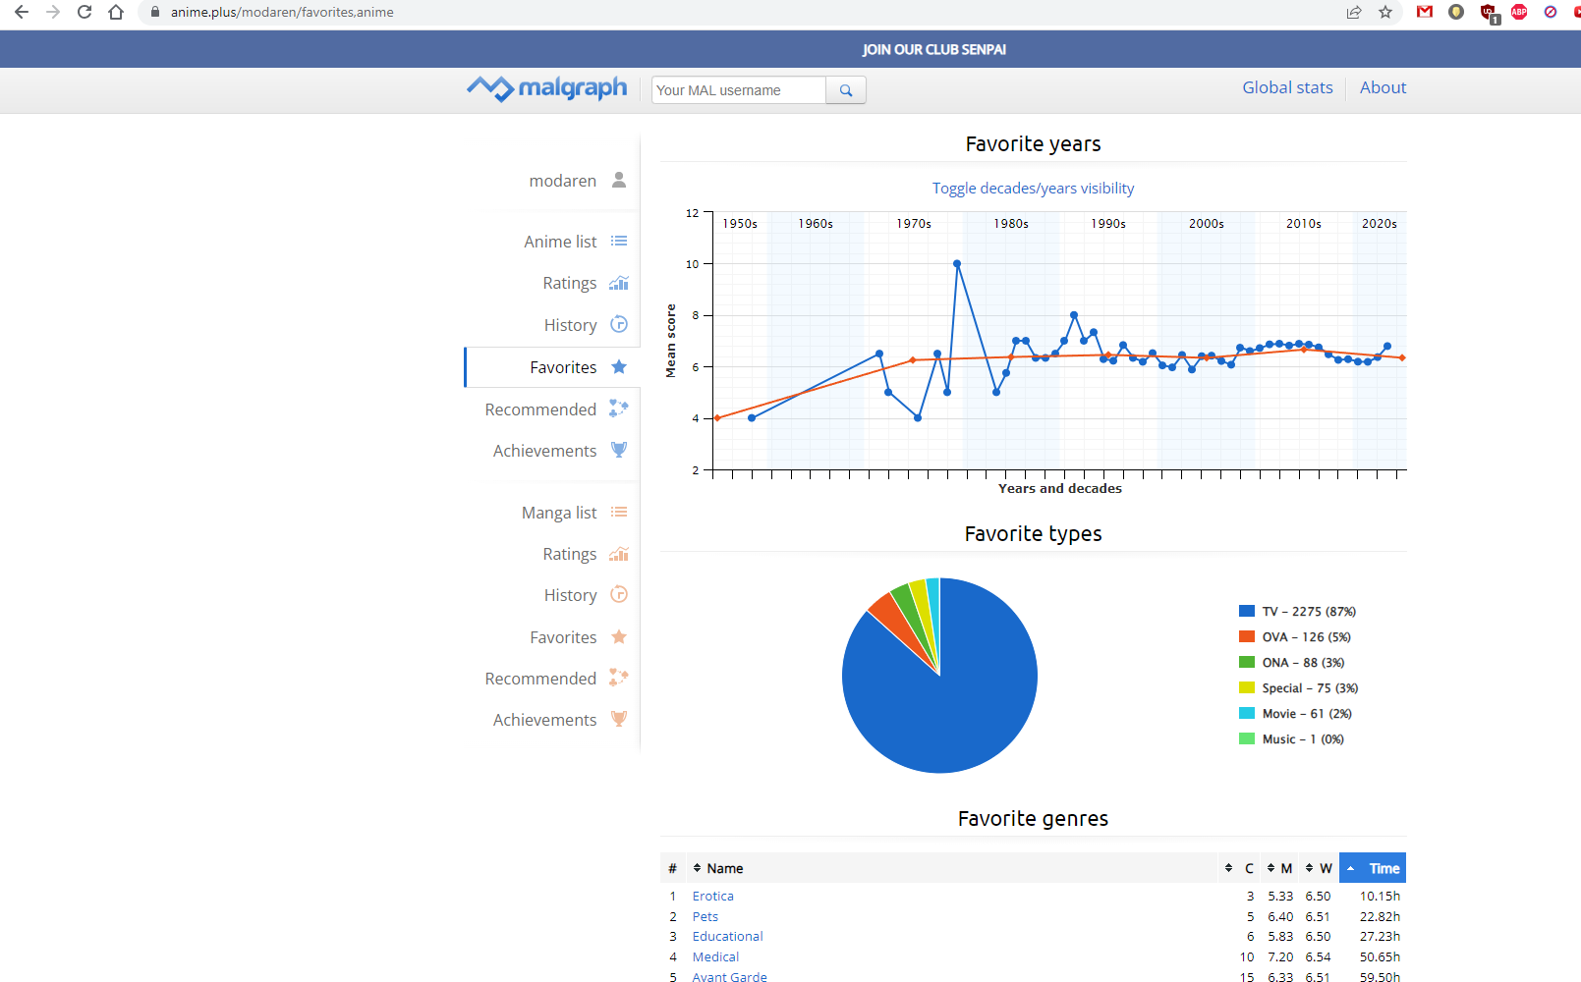Focus the MAL username input field
The width and height of the screenshot is (1581, 982).
tap(739, 90)
